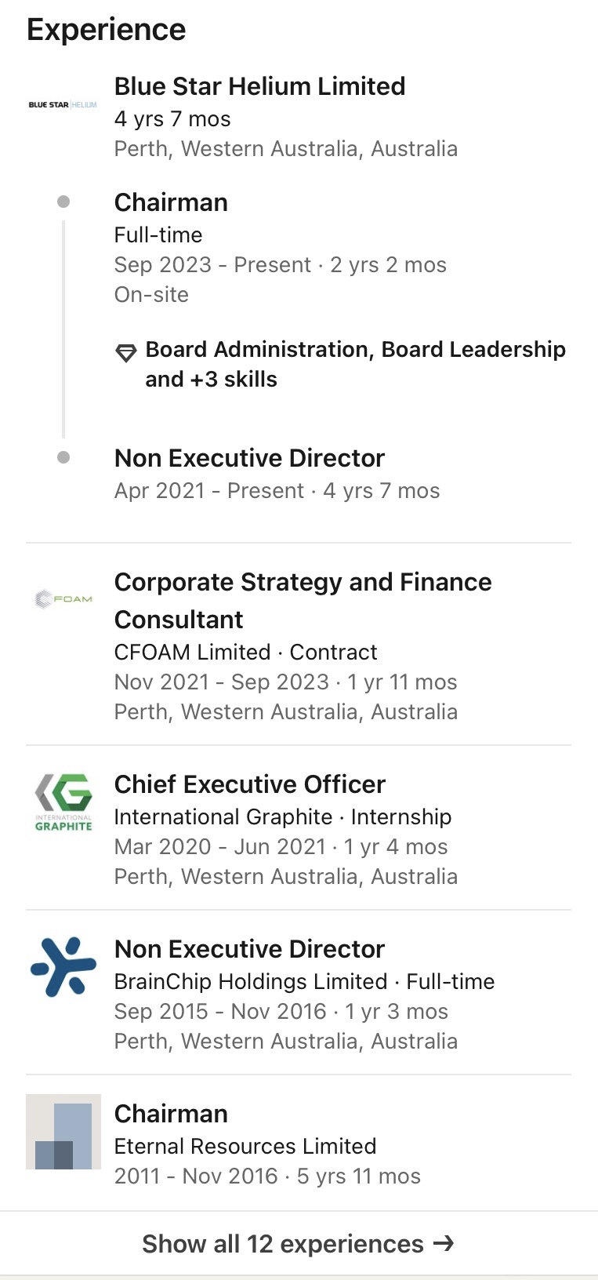Click the arrow beside Show all experiences

444,1243
